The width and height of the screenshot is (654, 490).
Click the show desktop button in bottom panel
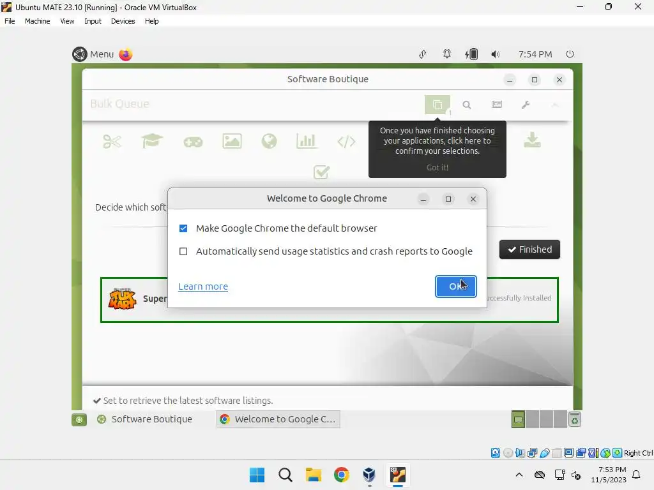[x=79, y=420]
